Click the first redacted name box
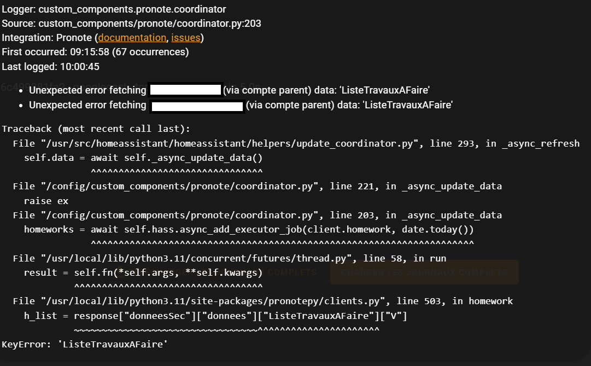This screenshot has width=591, height=366. coord(185,90)
